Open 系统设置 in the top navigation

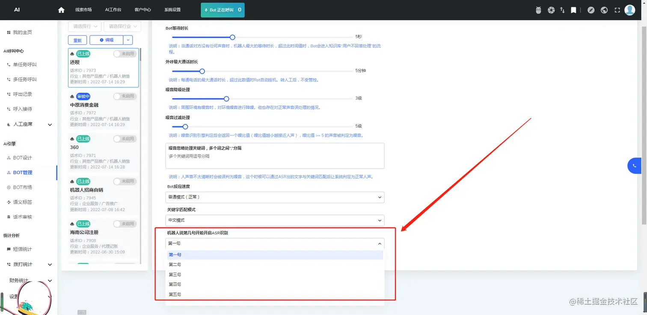(x=172, y=10)
